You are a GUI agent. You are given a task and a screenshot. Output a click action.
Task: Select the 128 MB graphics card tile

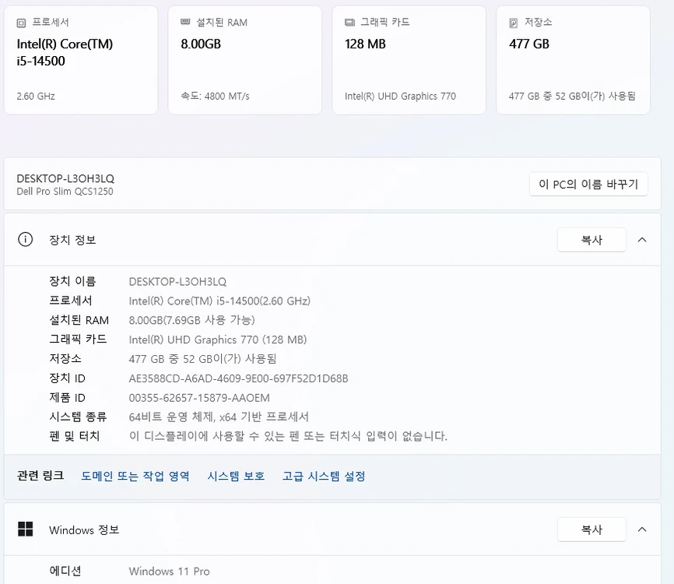(x=409, y=60)
